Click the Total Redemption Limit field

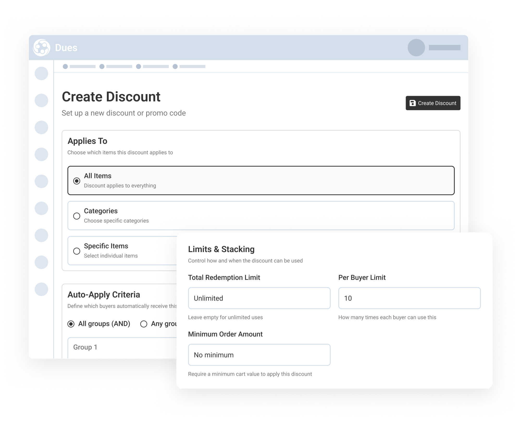[259, 298]
